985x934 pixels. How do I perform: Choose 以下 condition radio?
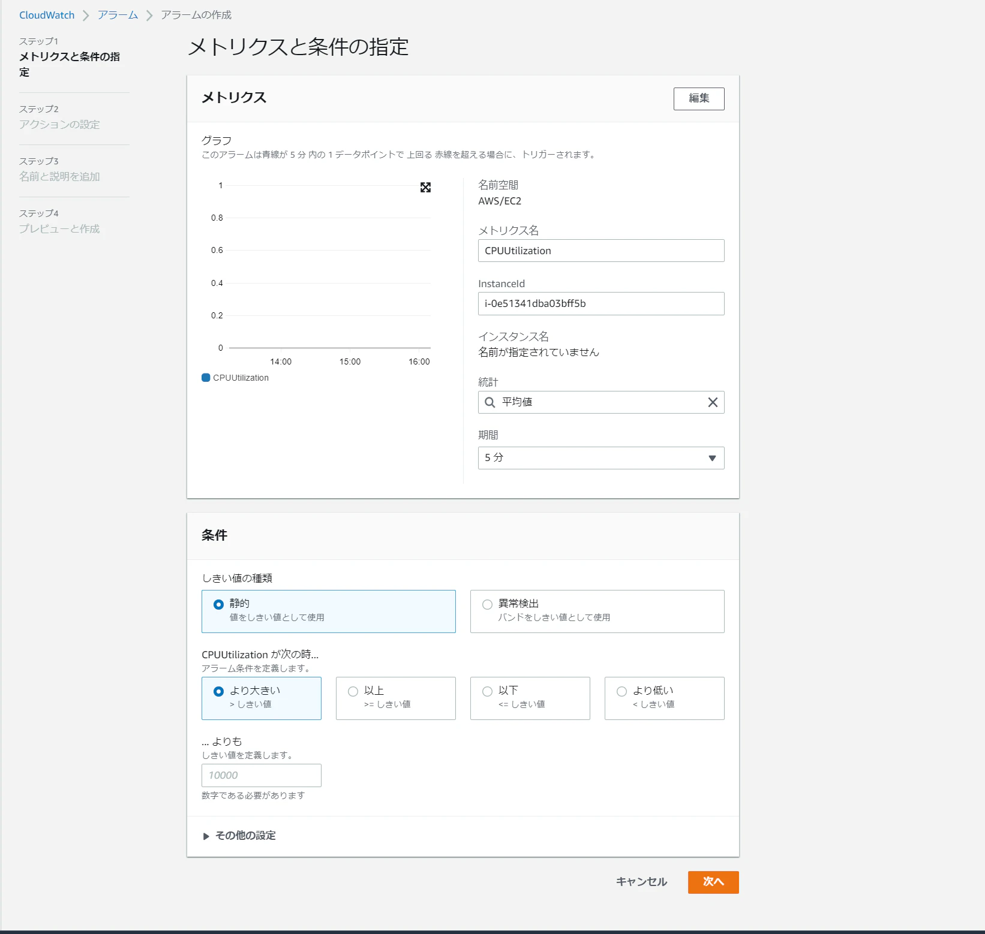click(487, 691)
